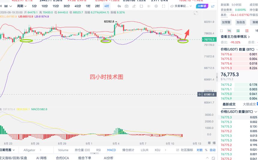
Task: Expand more indicators after KDJ
Action: 166,150
